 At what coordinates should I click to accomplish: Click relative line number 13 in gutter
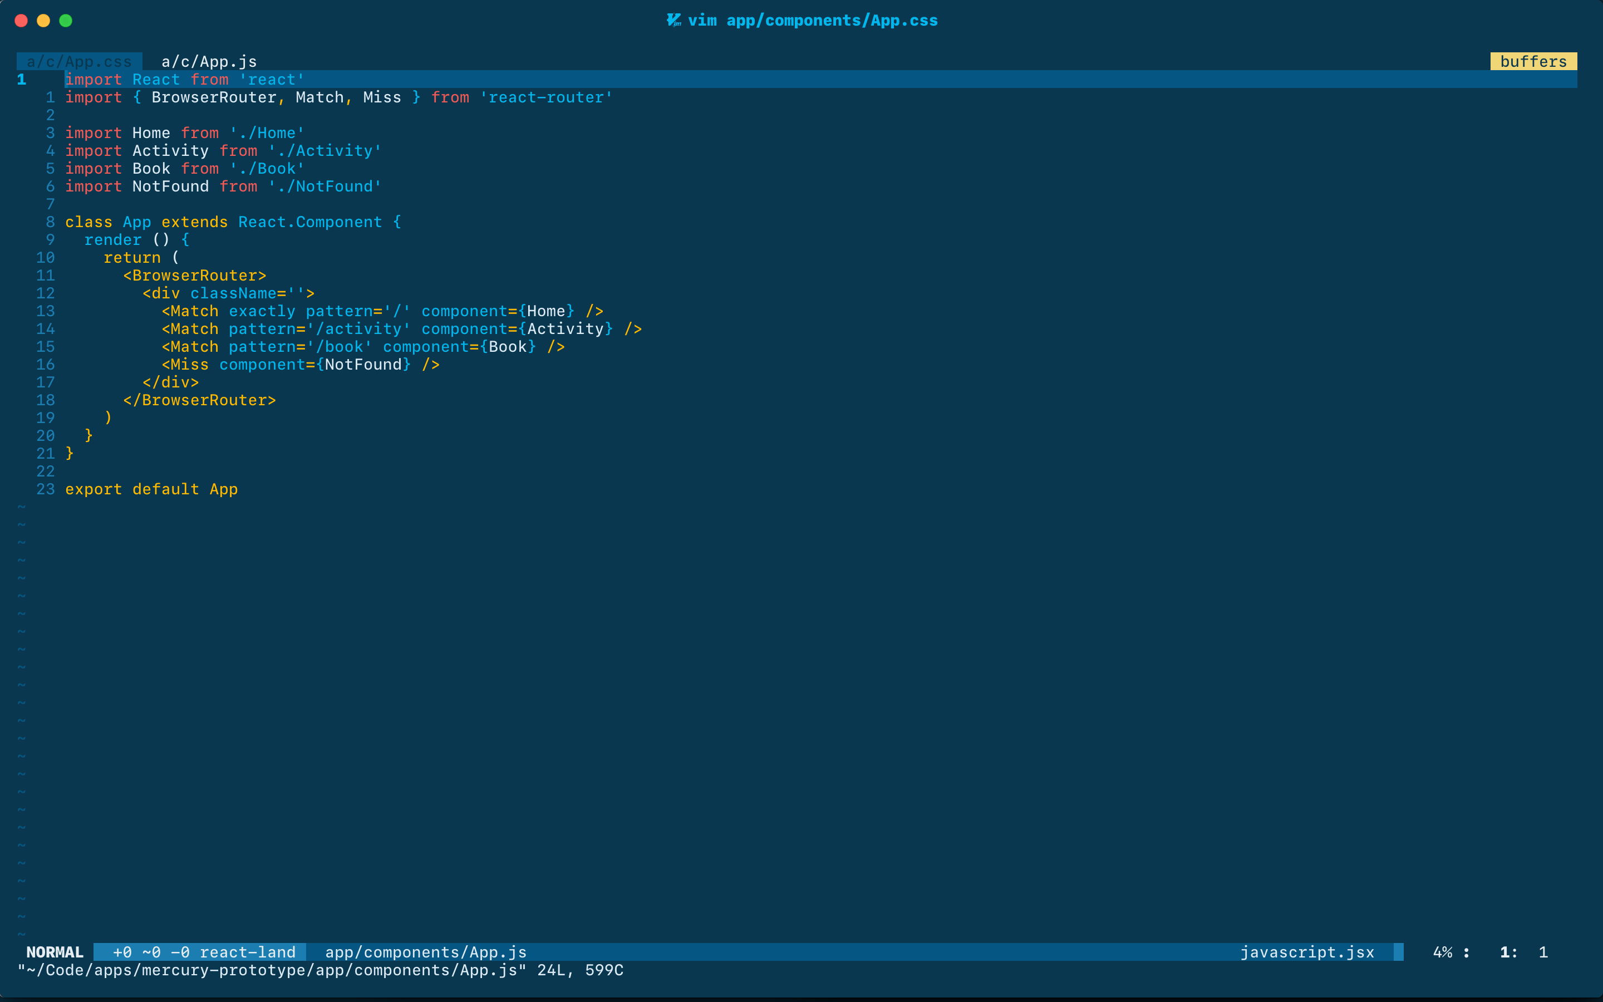tap(45, 311)
